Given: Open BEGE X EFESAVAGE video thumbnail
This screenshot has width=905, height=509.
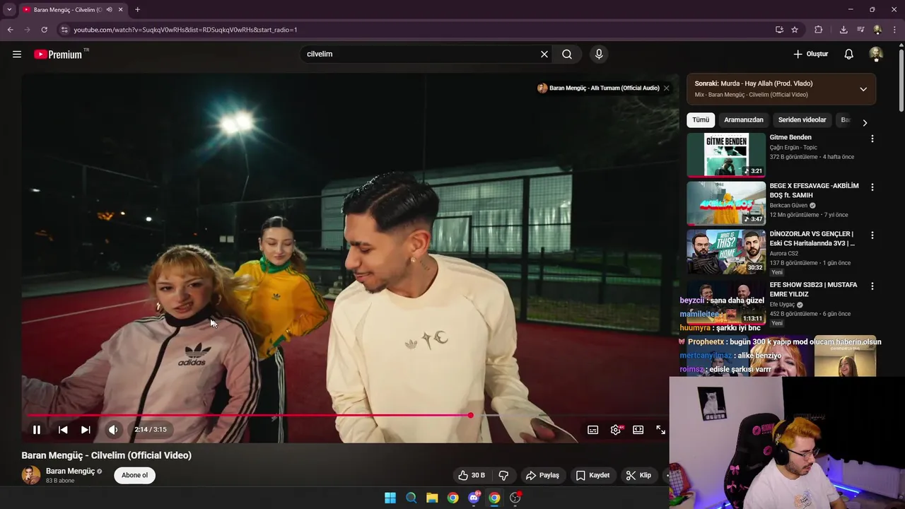Looking at the screenshot, I should (726, 203).
